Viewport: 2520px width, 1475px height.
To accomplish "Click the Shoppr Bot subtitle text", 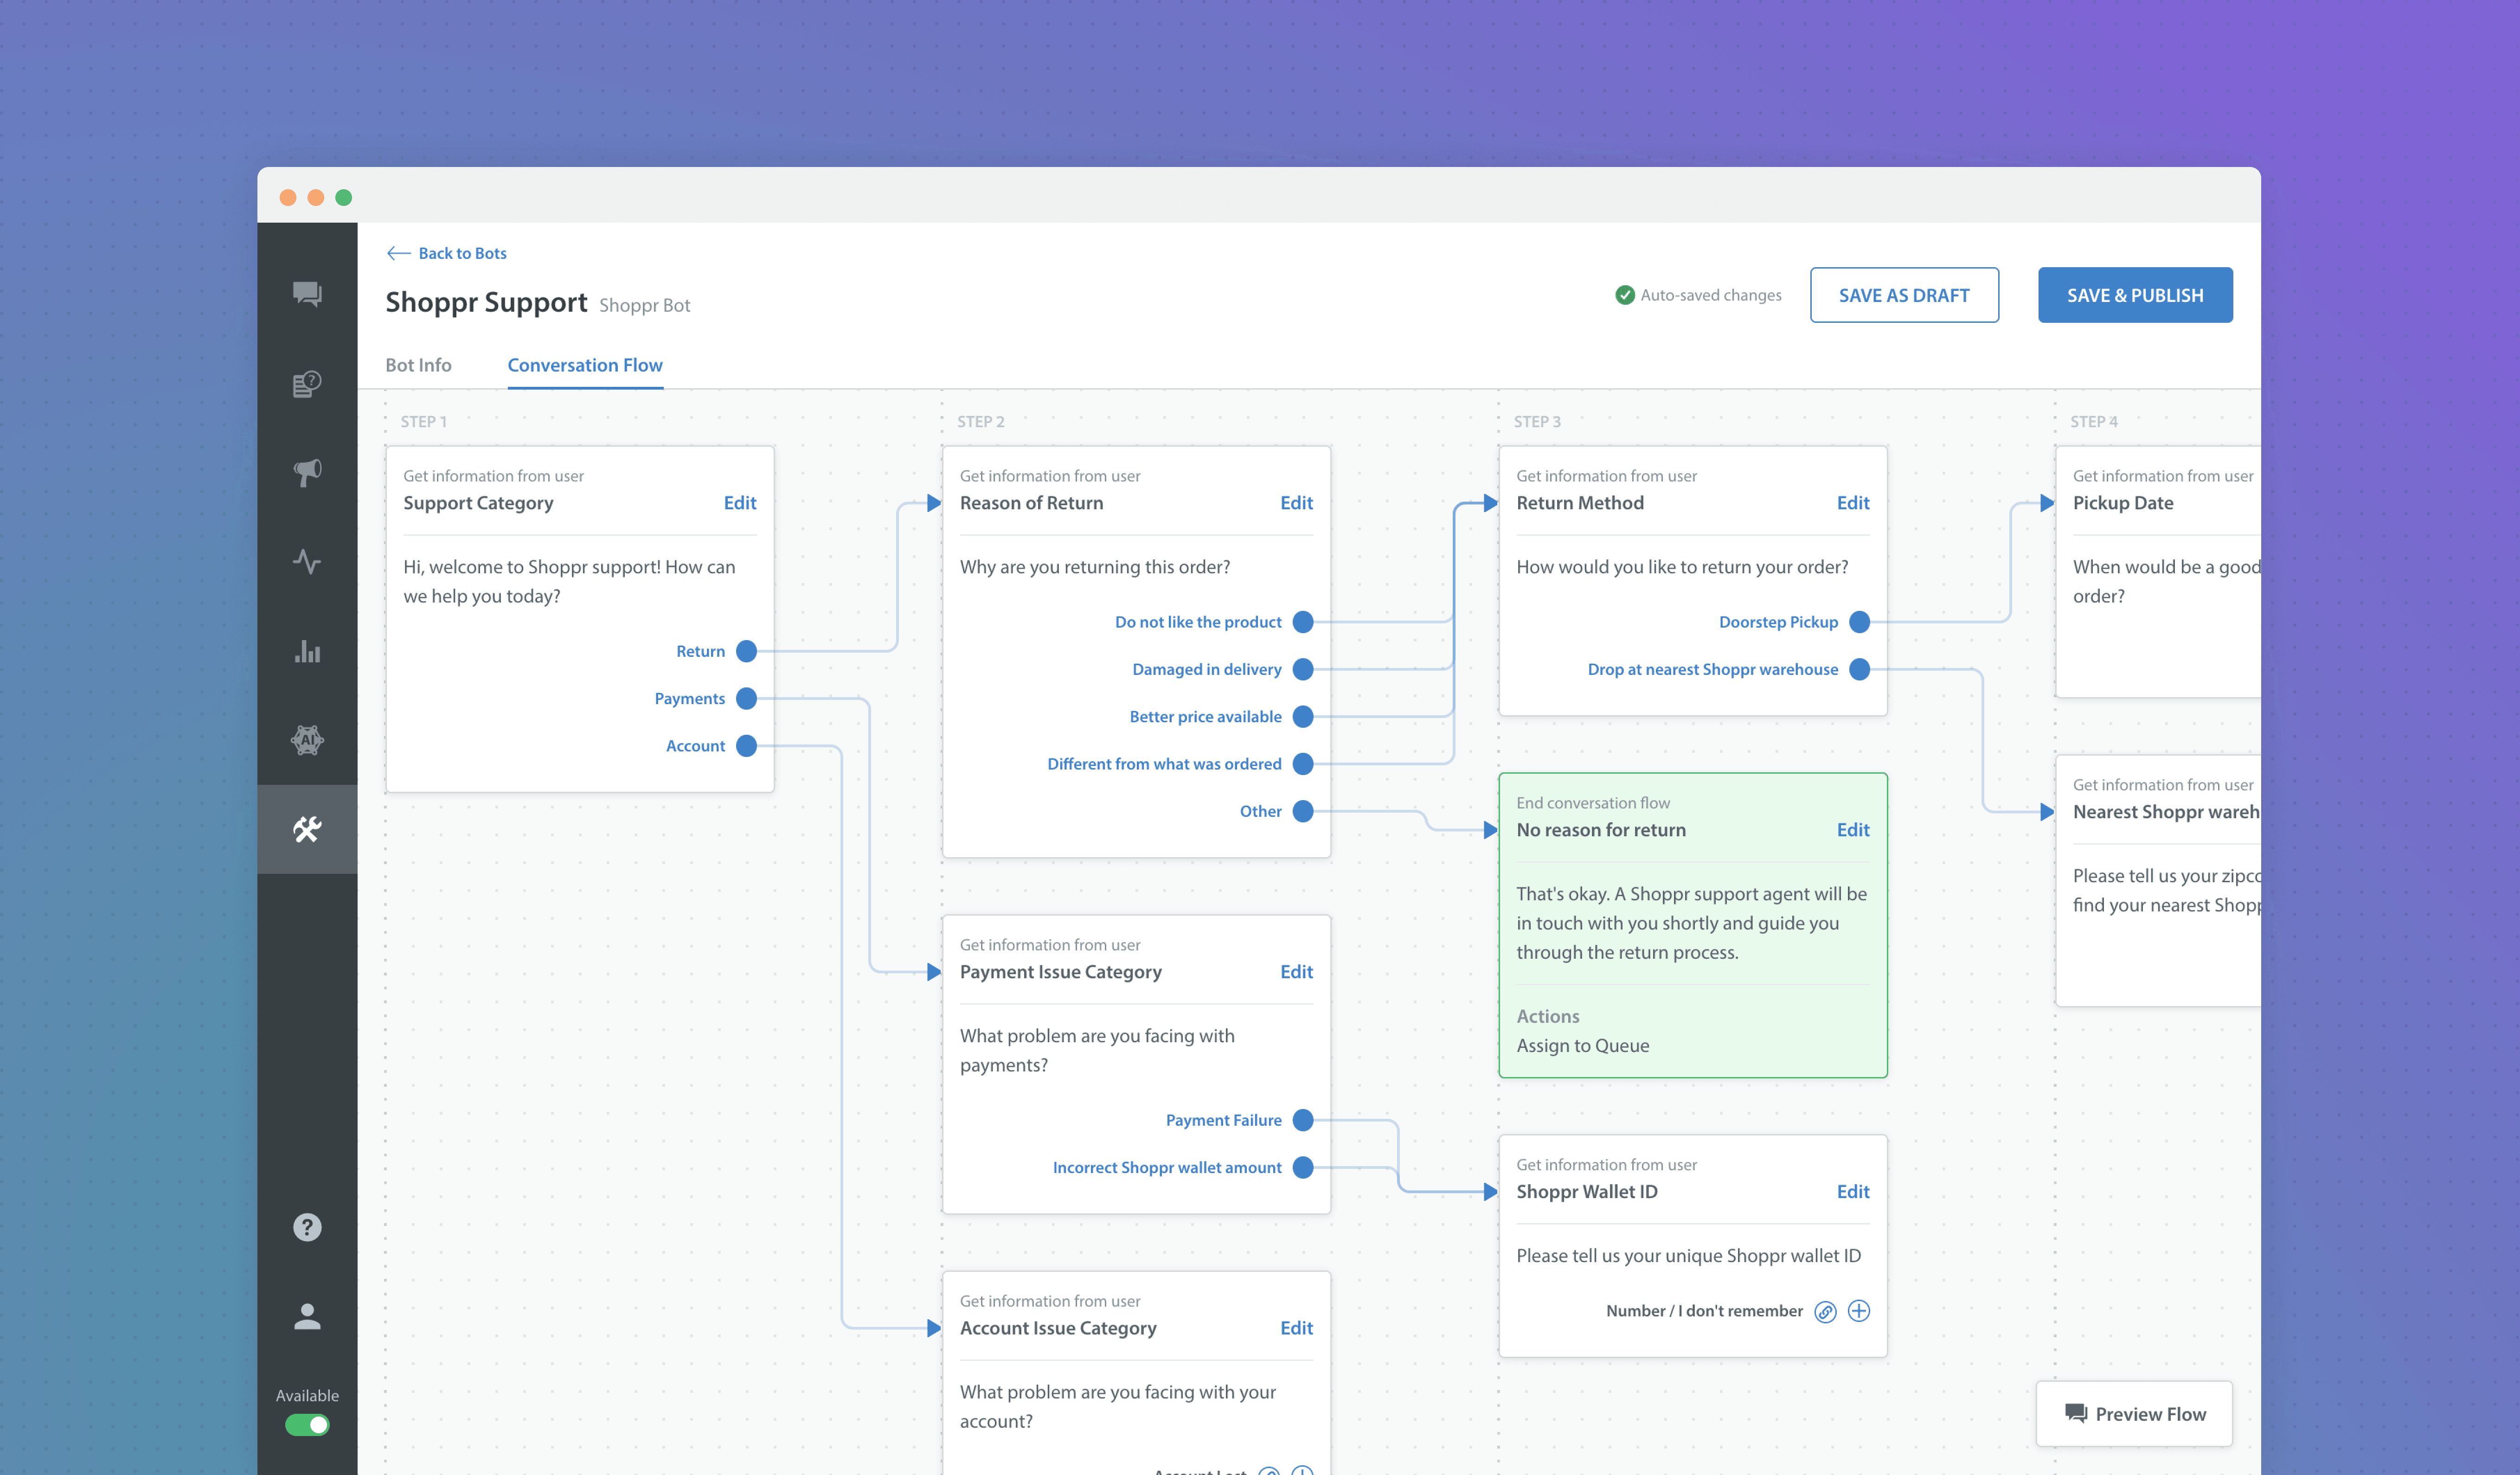I will point(645,305).
